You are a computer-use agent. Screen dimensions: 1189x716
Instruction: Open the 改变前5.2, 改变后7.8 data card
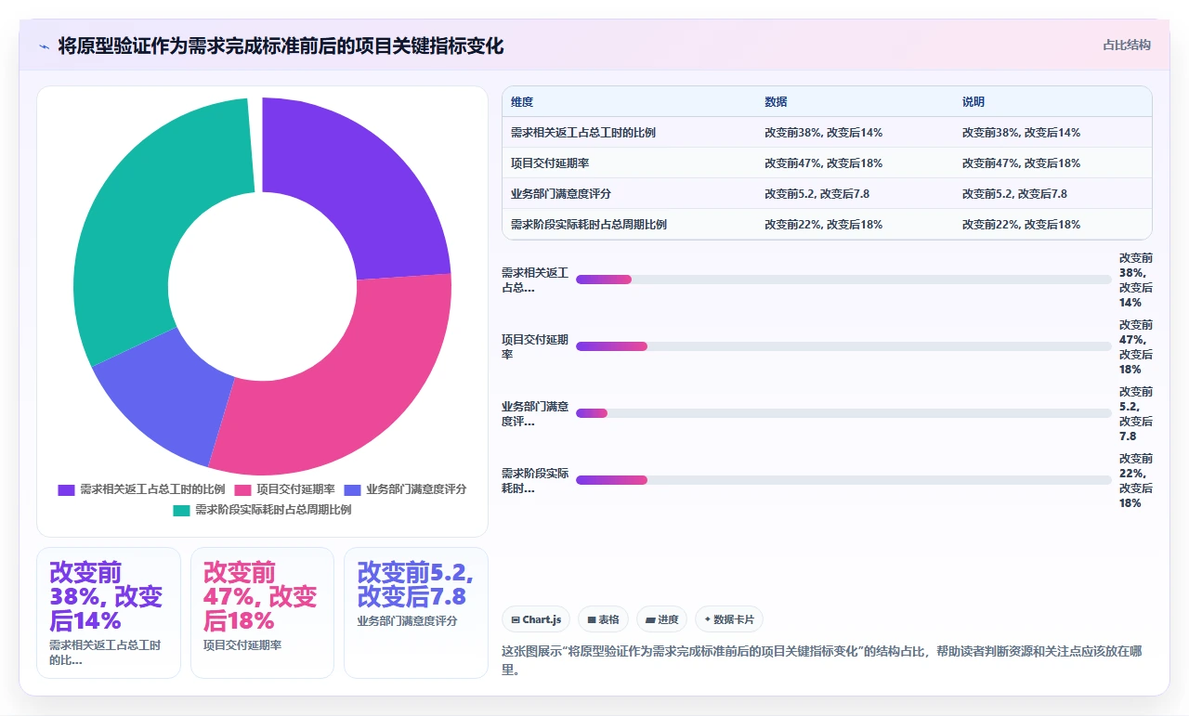click(416, 613)
